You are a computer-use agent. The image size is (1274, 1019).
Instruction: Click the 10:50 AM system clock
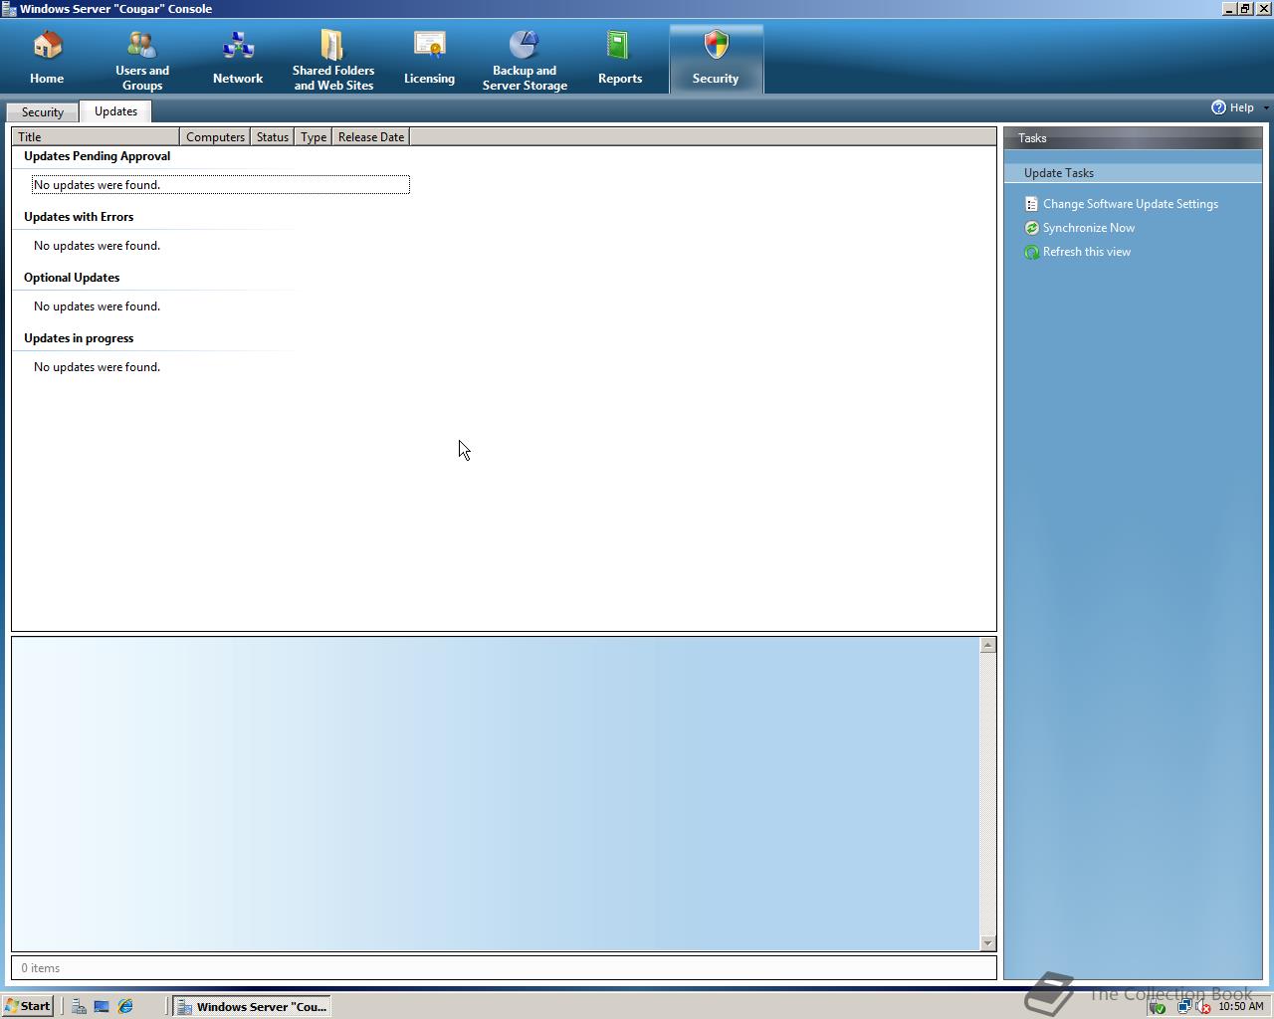point(1241,1006)
